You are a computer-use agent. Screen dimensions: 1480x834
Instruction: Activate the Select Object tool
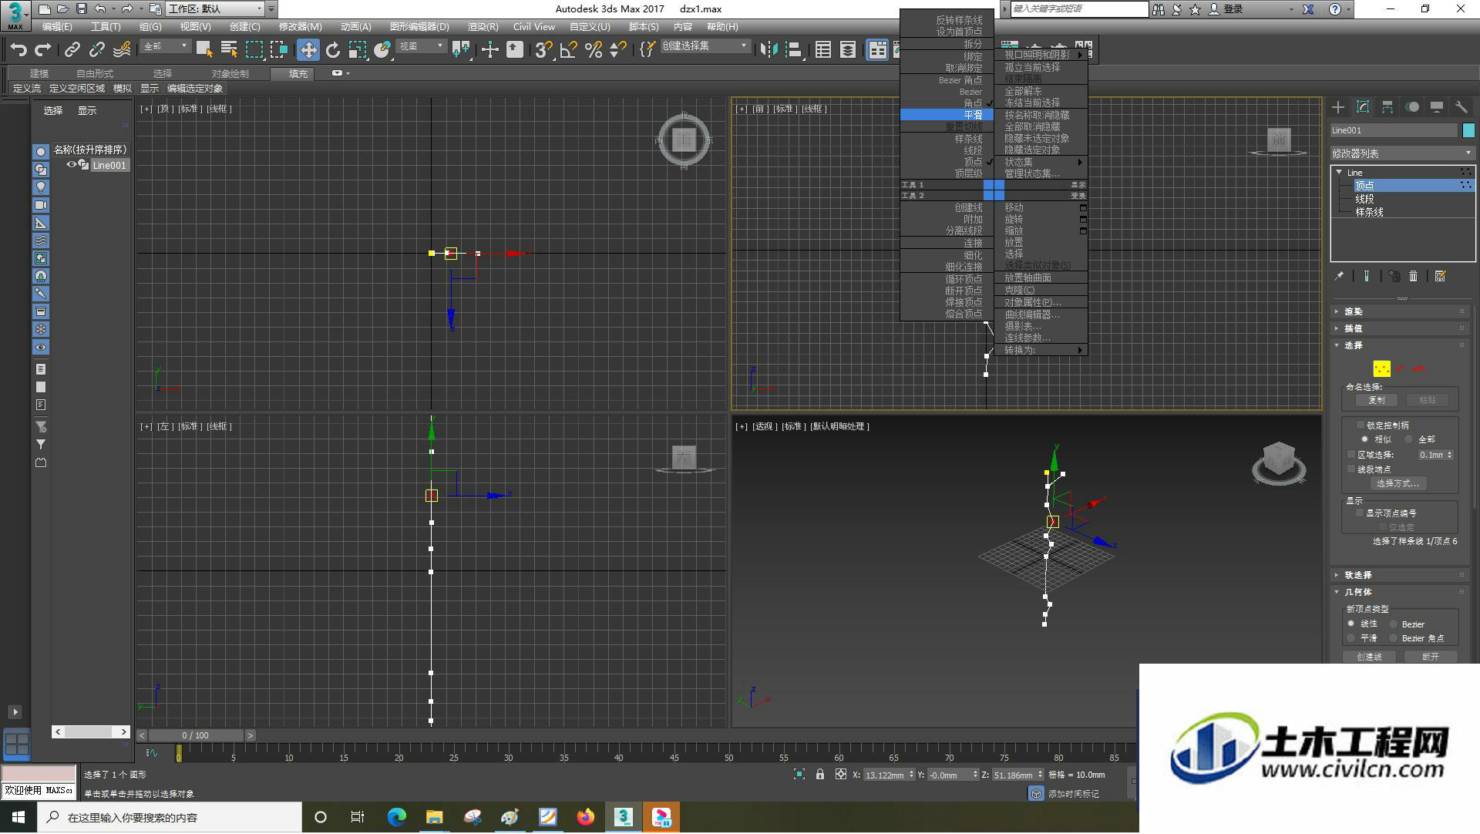204,50
